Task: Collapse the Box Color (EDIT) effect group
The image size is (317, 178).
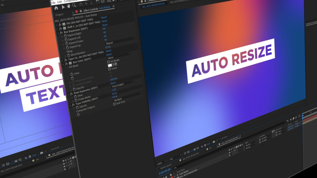Action: (63, 64)
